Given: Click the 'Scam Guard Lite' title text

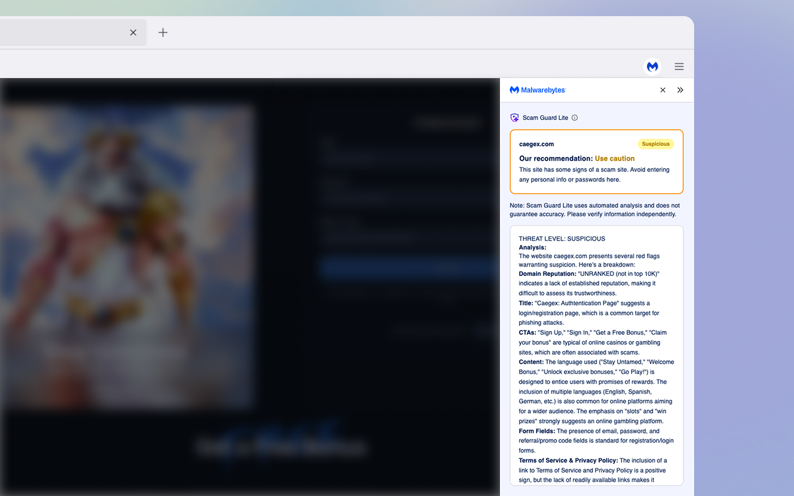Looking at the screenshot, I should pyautogui.click(x=545, y=118).
